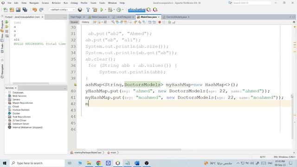Click the Output panel horizontal scrollbar

[x=31, y=83]
